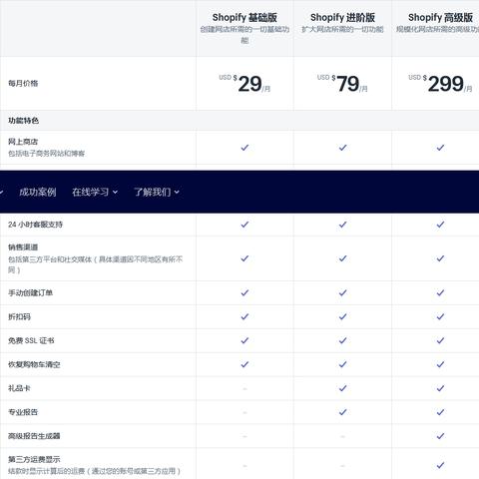Click 免费 SSL 证书 checkmark under 高级版

click(x=440, y=340)
